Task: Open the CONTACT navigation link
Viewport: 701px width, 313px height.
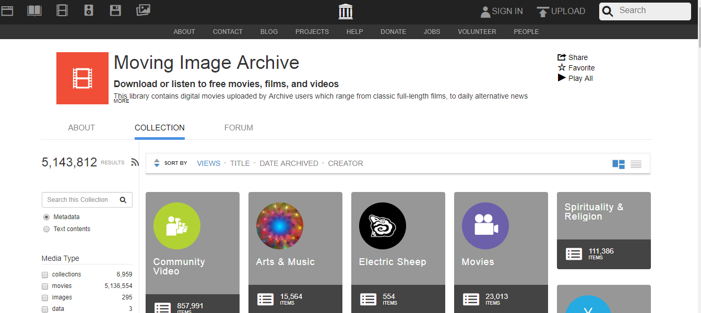Action: 228,32
